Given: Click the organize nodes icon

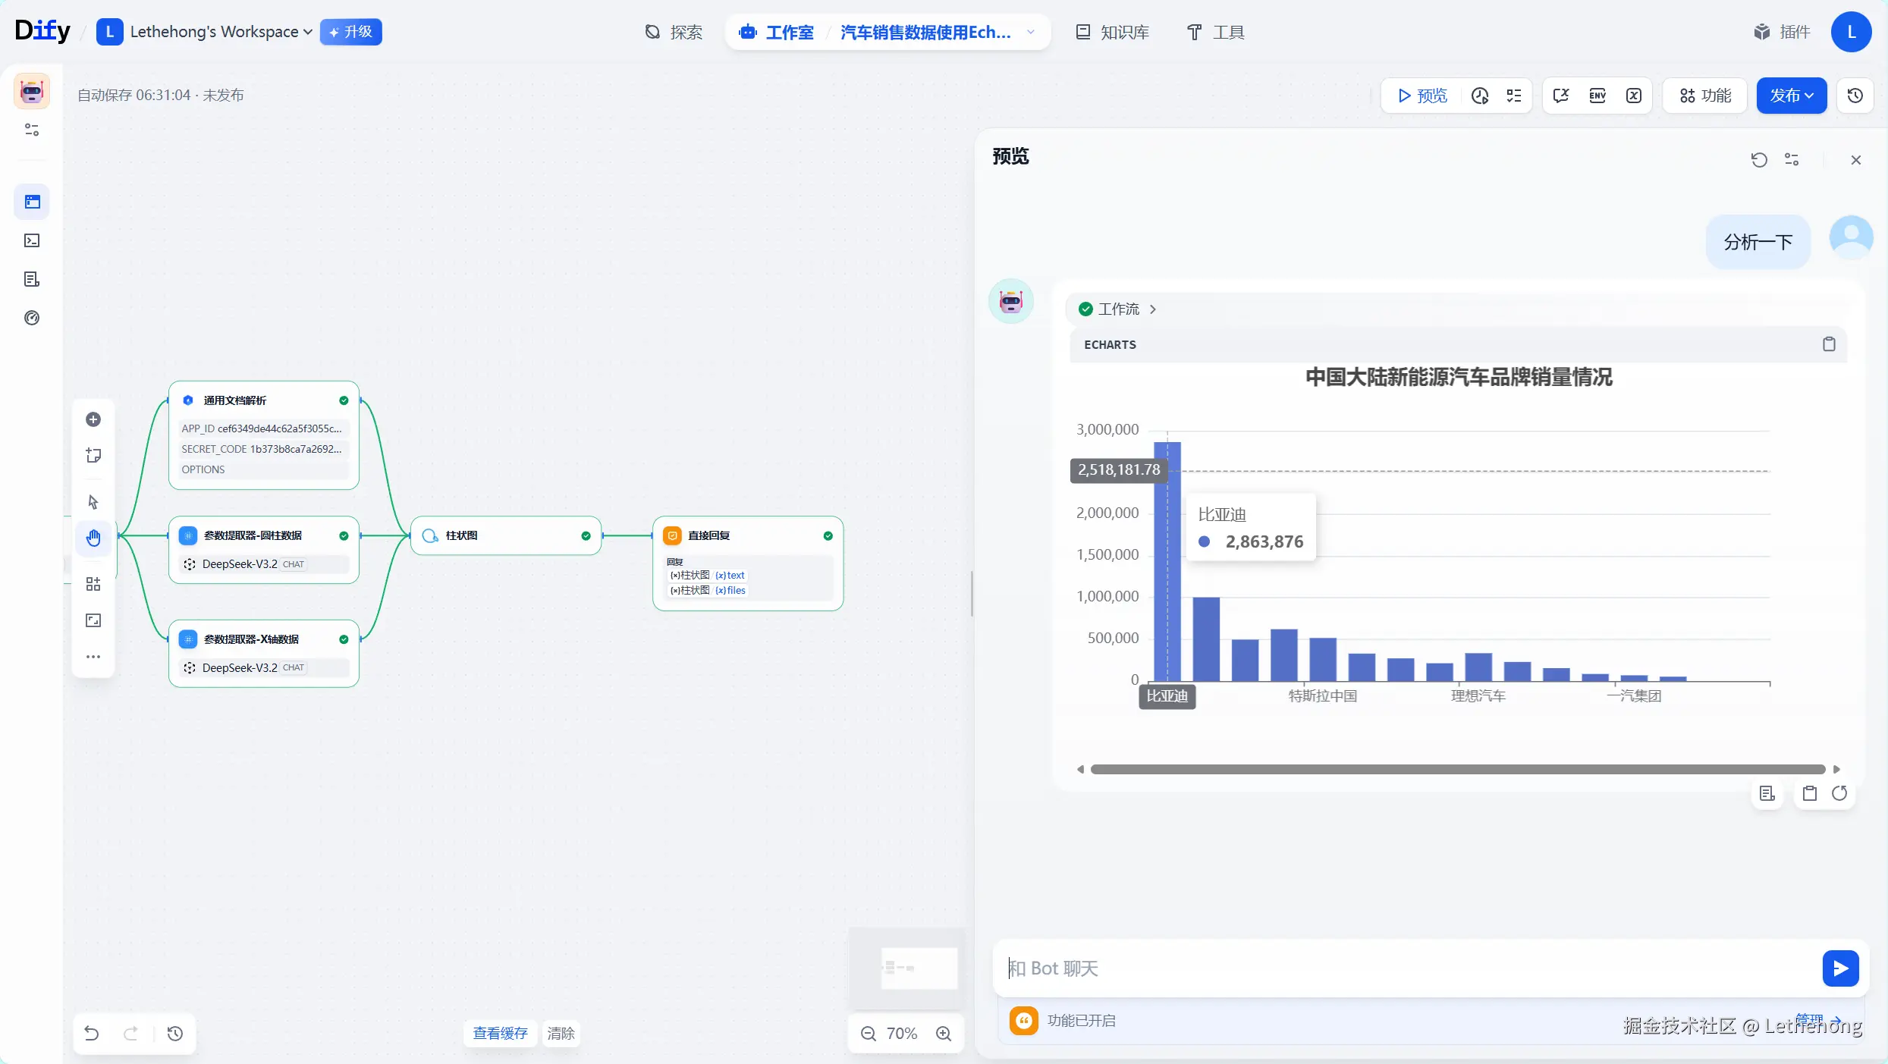Looking at the screenshot, I should [x=93, y=584].
